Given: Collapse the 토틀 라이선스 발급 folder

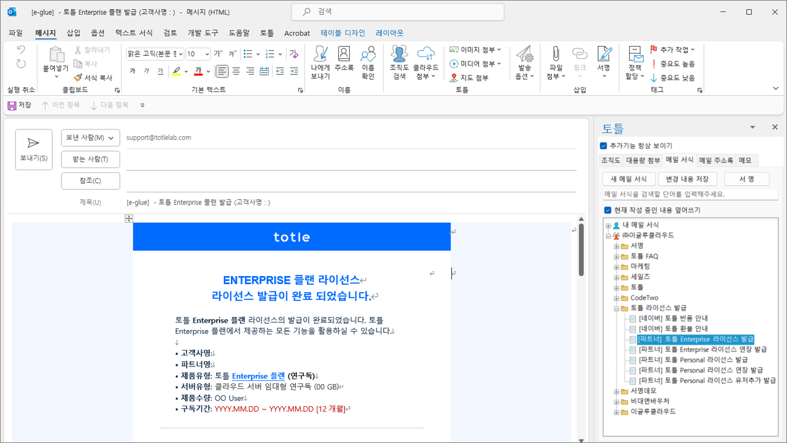Looking at the screenshot, I should [617, 308].
